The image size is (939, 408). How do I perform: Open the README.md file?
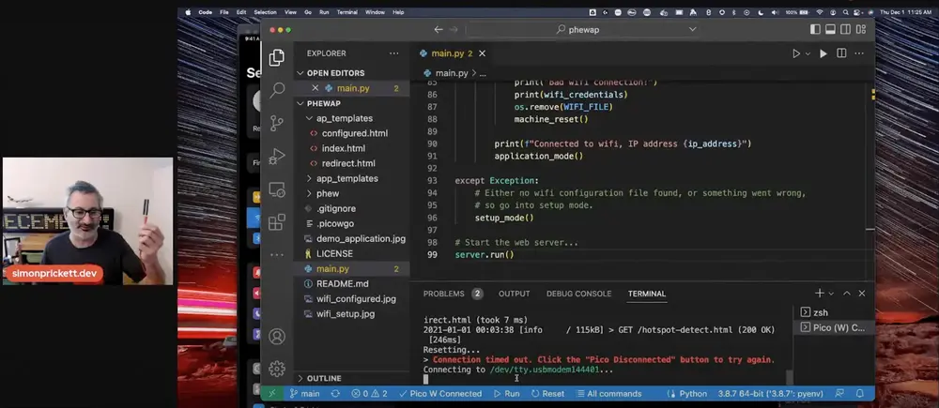coord(342,283)
